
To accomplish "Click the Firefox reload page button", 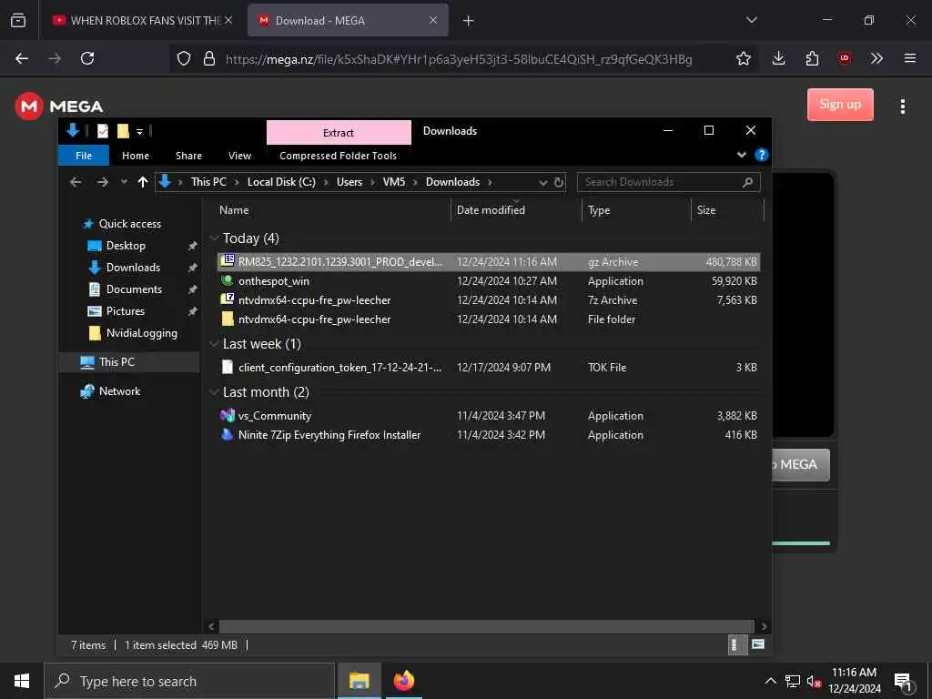I will coord(87,58).
